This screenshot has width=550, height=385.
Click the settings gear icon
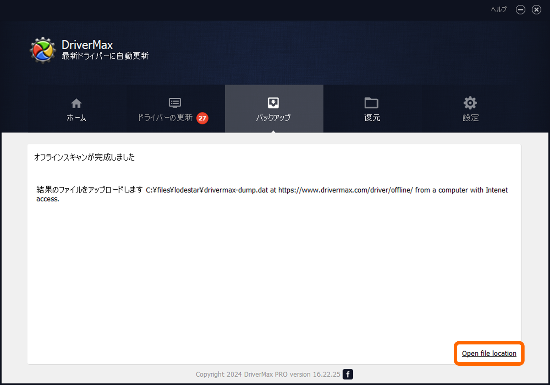click(x=470, y=103)
